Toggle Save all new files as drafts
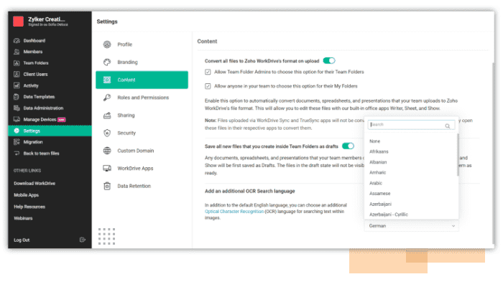The image size is (503, 287). point(348,146)
